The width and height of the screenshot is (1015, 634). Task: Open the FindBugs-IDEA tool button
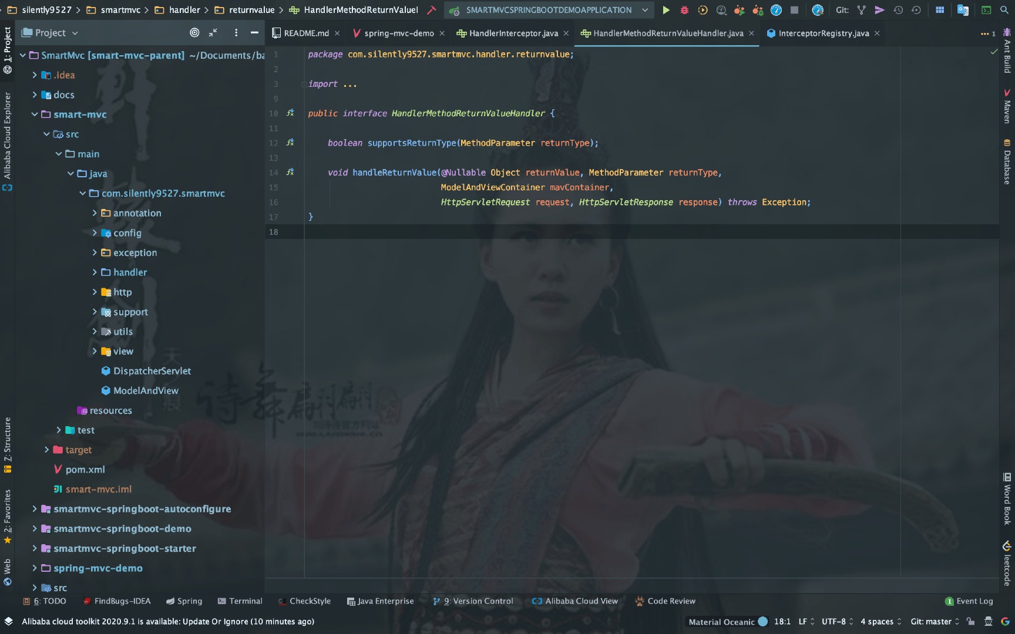coord(116,601)
